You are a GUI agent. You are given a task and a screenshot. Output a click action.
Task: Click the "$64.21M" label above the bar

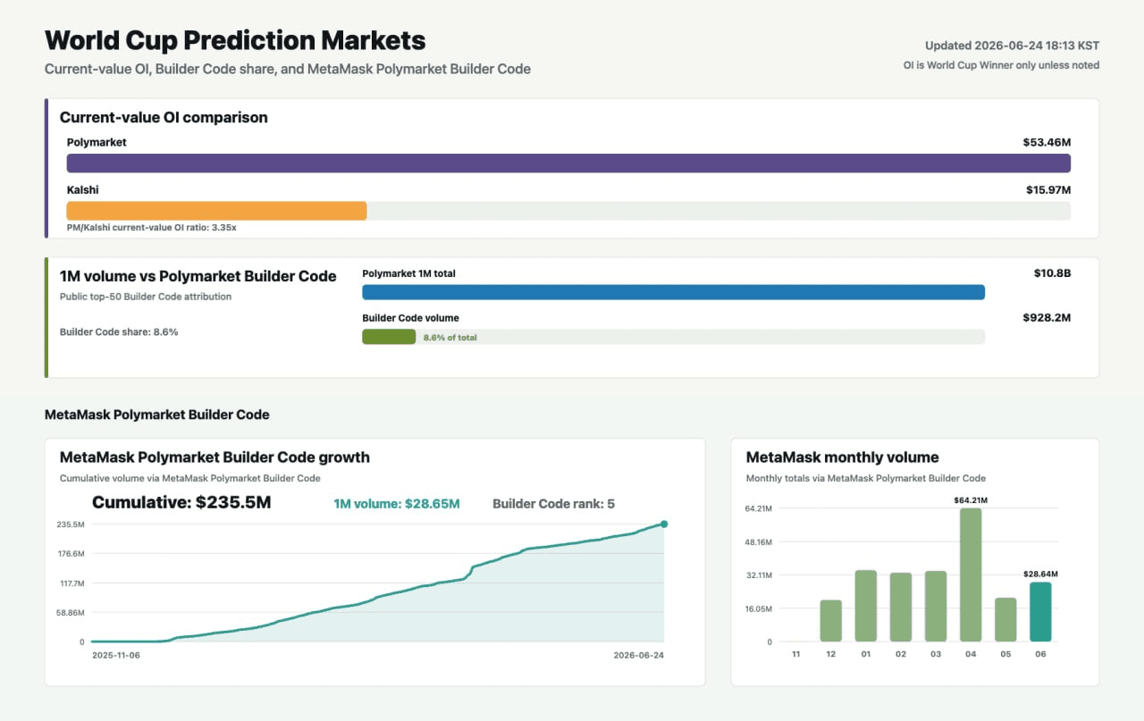971,500
